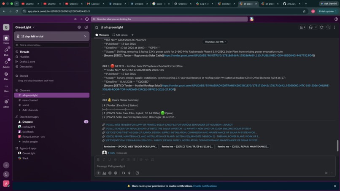
Task: Open channel notification settings icon
Action: tap(322, 27)
